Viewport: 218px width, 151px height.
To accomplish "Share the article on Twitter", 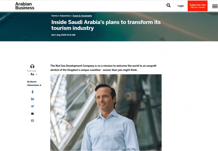I will [x=32, y=106].
